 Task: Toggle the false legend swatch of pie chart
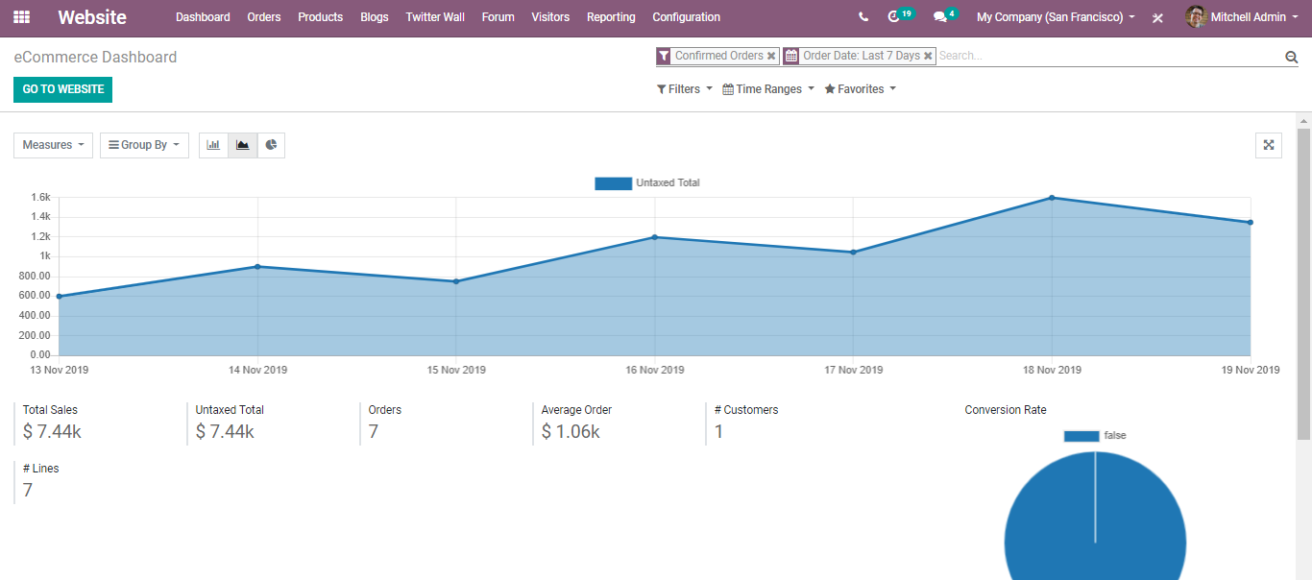pos(1081,436)
